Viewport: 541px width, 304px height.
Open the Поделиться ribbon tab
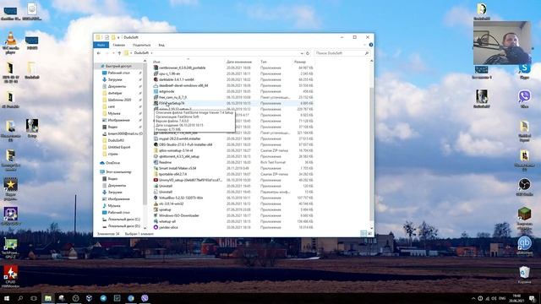[x=141, y=45]
